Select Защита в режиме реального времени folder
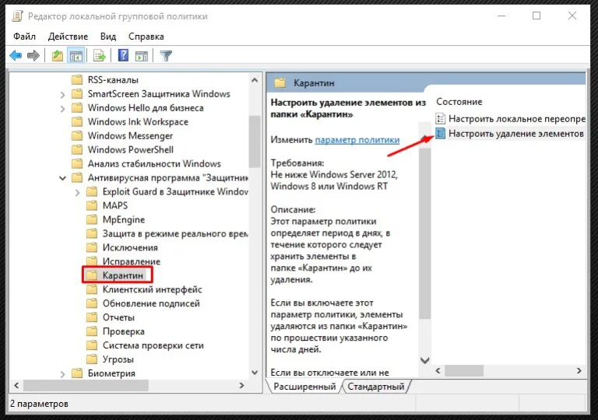Image resolution: width=598 pixels, height=420 pixels. (x=175, y=233)
